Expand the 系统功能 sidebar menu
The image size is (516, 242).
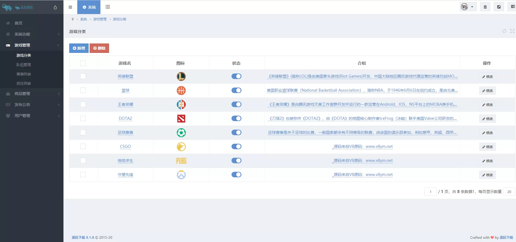point(32,34)
